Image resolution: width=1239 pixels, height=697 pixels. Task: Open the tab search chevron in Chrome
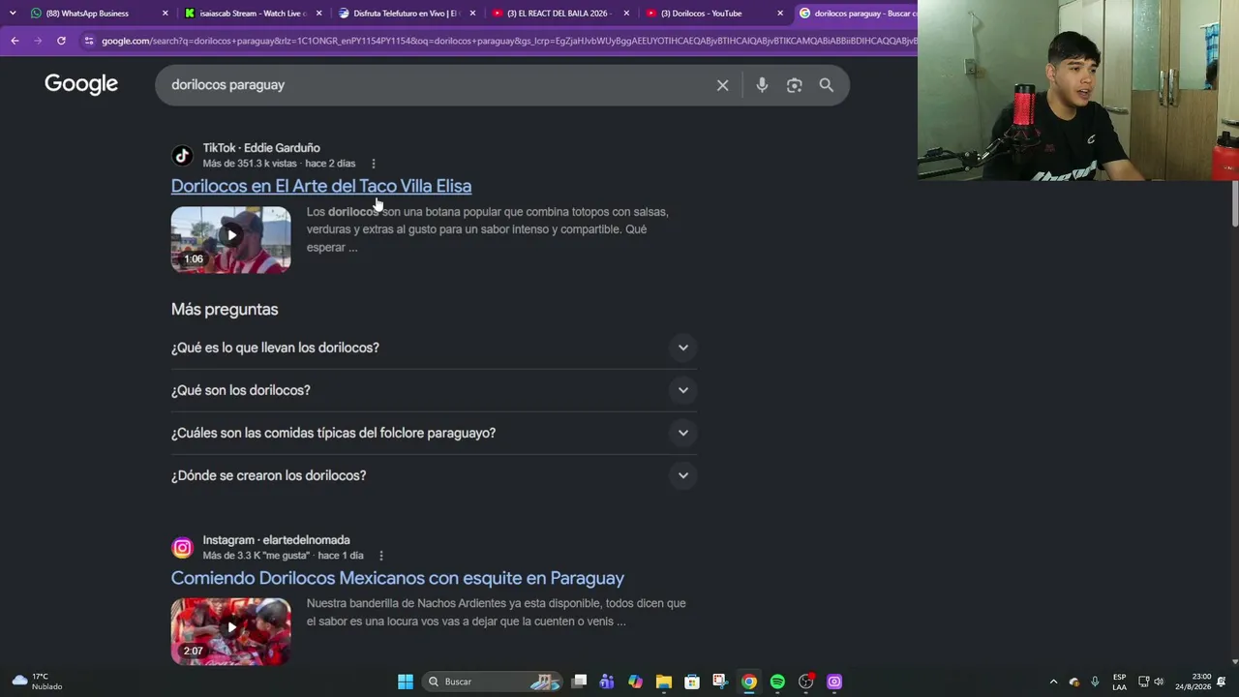(x=13, y=14)
